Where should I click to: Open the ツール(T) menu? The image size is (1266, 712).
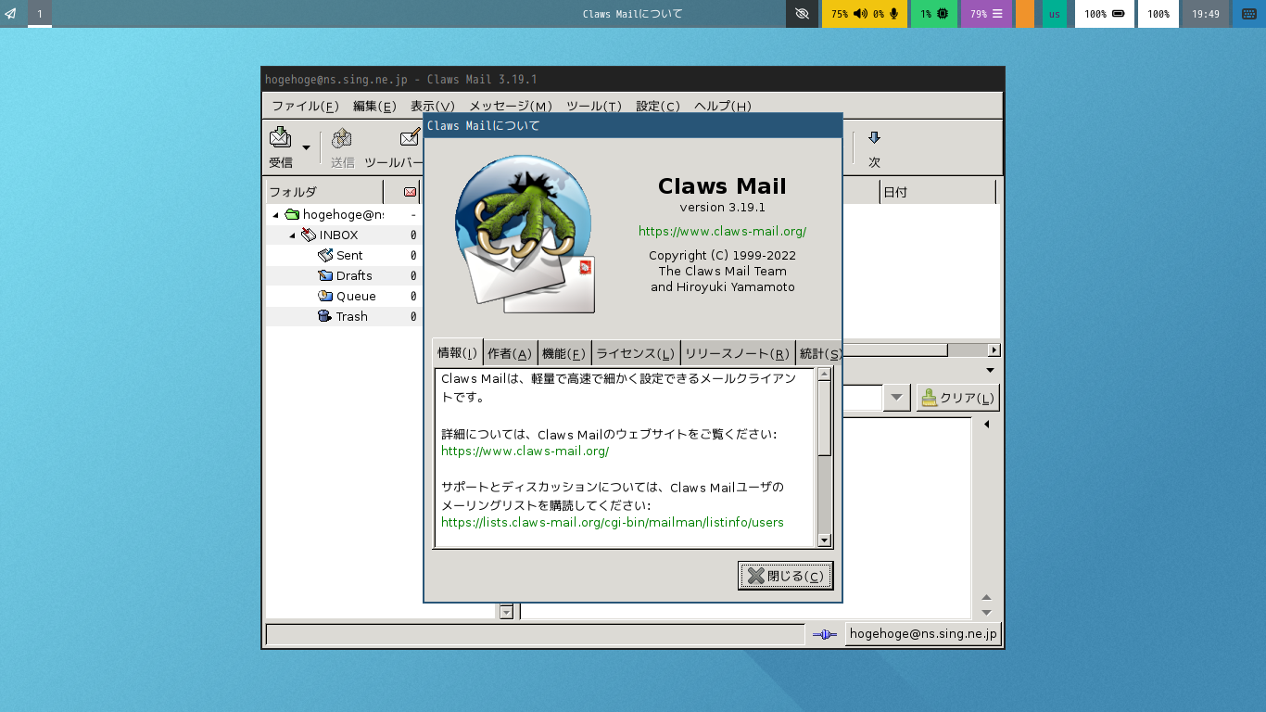[x=594, y=106]
